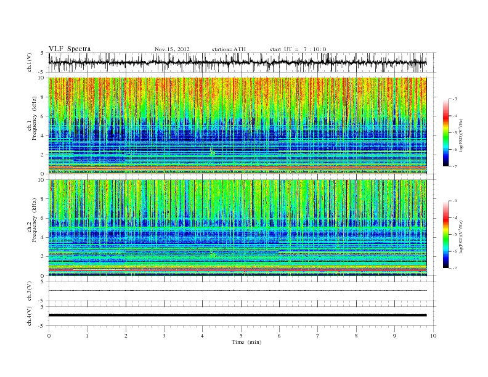
Task: Click time axis tick label "9"
Action: [394, 336]
